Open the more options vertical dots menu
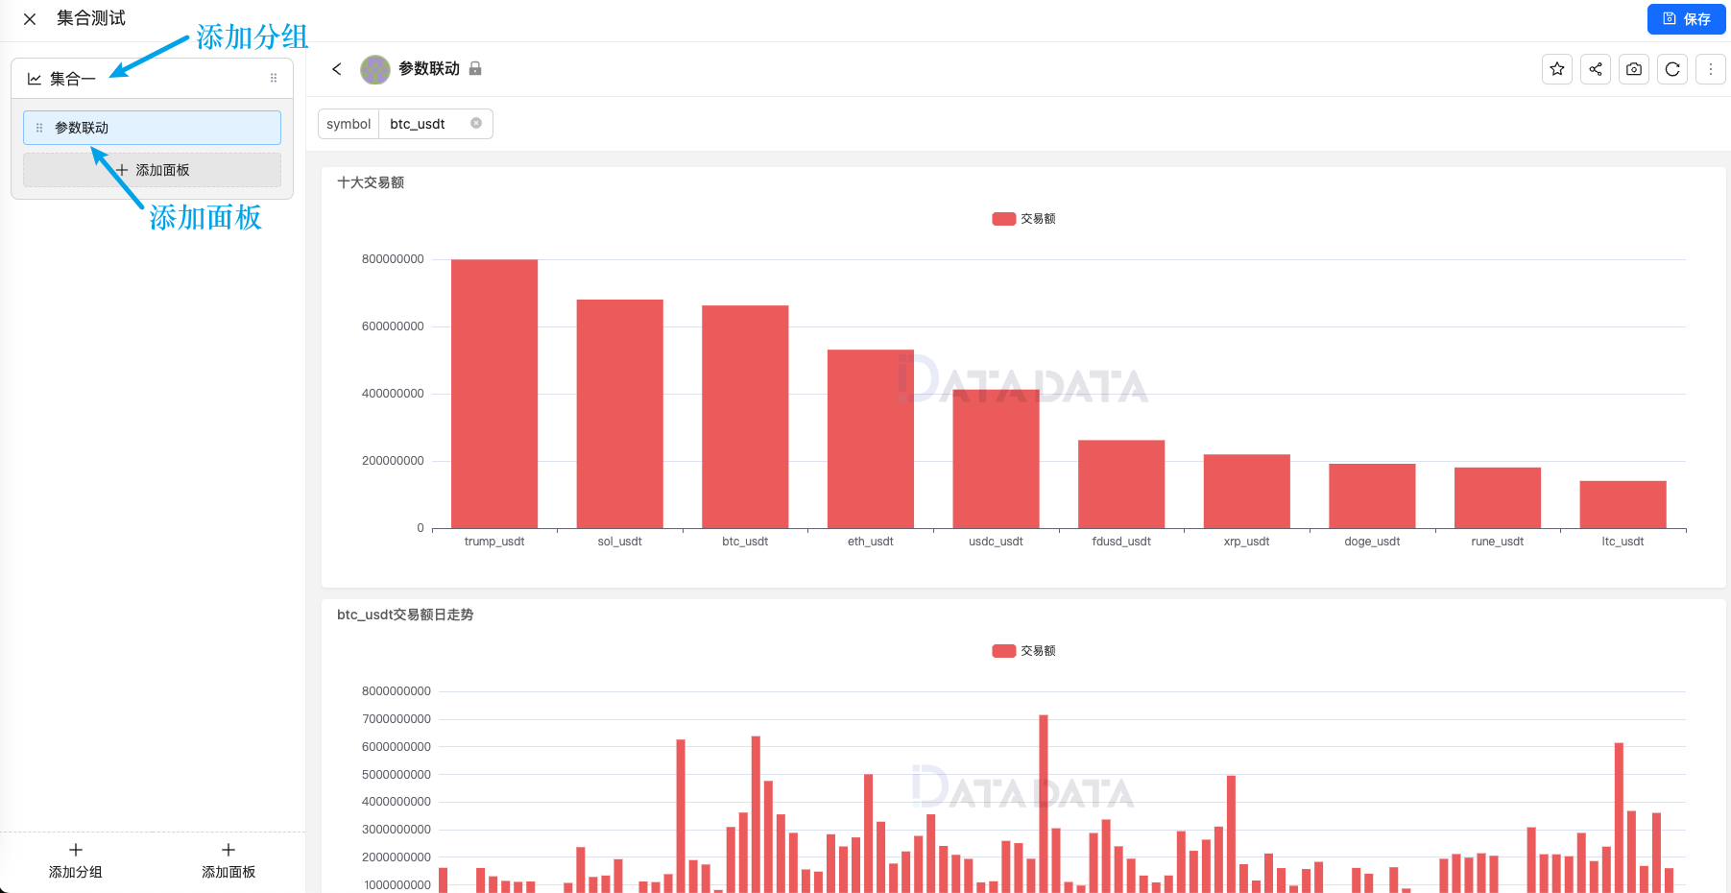The image size is (1731, 893). point(1711,69)
